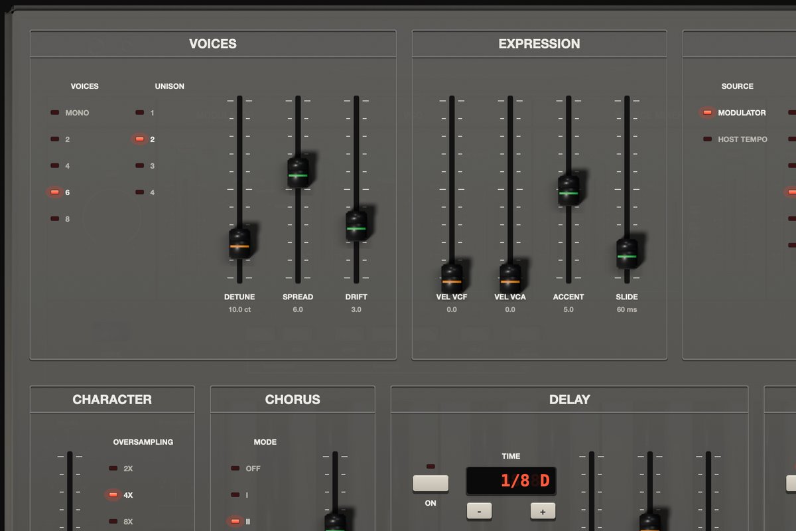
Task: Select unison option 2
Action: (x=145, y=139)
